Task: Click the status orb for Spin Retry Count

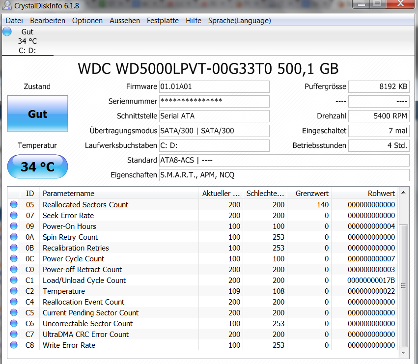Action: pyautogui.click(x=14, y=237)
